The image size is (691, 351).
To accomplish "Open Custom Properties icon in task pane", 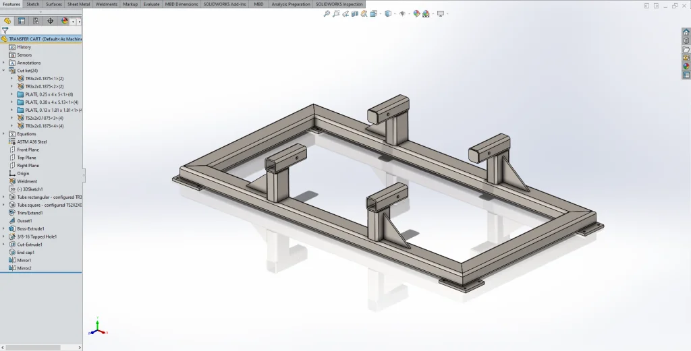I will pyautogui.click(x=686, y=75).
